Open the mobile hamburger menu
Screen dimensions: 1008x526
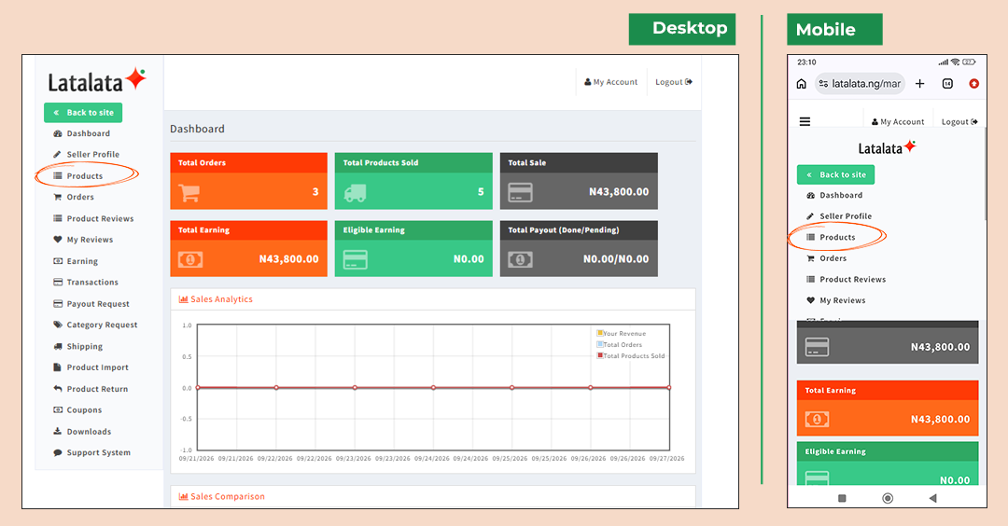tap(805, 121)
